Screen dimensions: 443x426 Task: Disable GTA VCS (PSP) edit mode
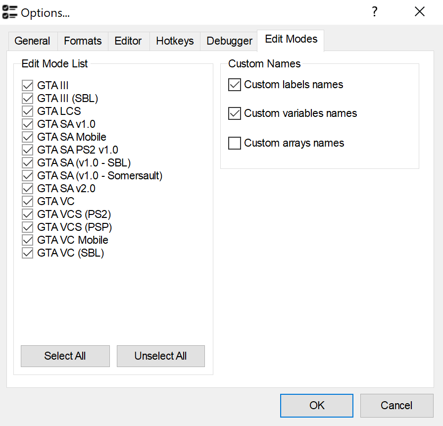[27, 227]
